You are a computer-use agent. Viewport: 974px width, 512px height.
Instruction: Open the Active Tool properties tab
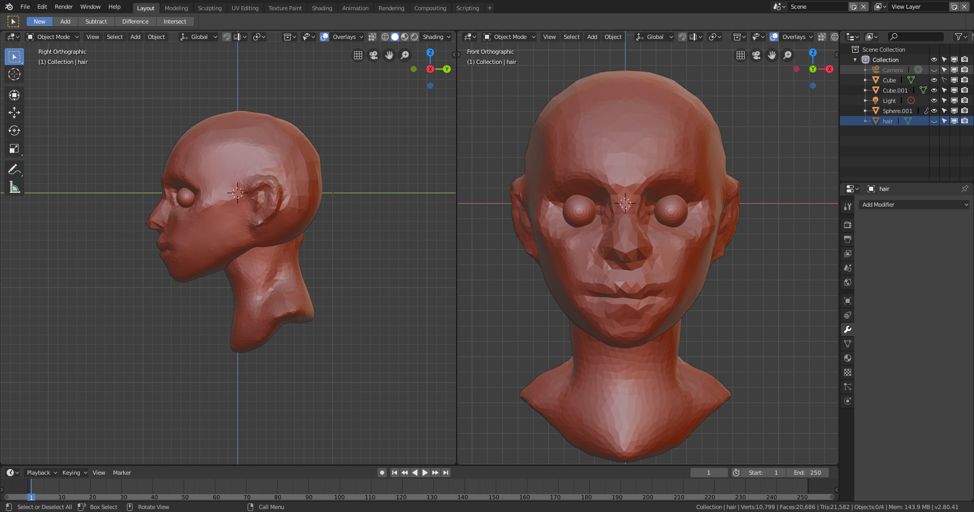point(848,207)
